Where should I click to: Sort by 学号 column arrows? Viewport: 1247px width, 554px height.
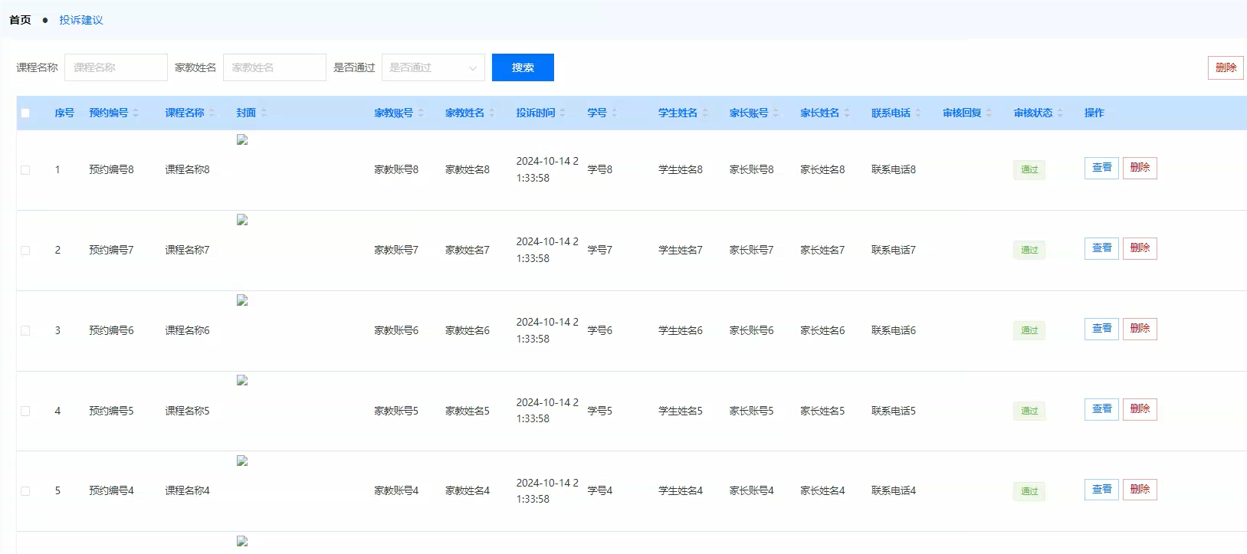(x=615, y=113)
